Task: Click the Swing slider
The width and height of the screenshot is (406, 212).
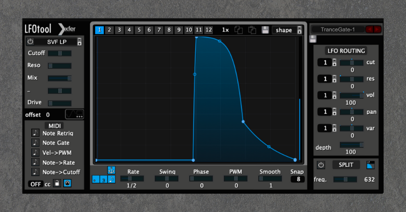Action: 166,179
